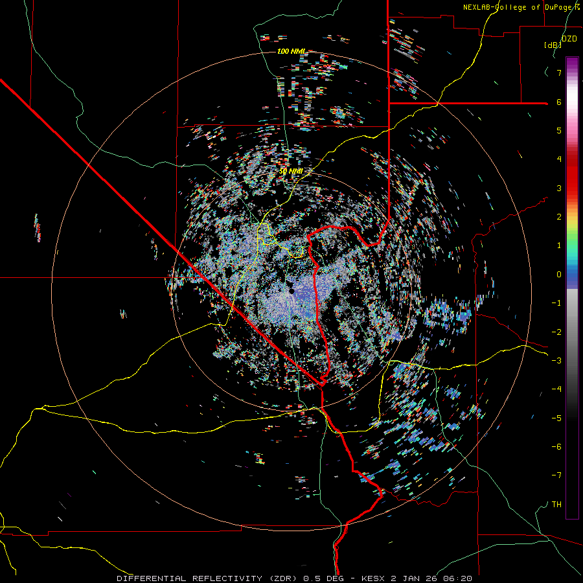Click the 6 dB mark on the scale
The image size is (583, 583).
pyautogui.click(x=559, y=102)
